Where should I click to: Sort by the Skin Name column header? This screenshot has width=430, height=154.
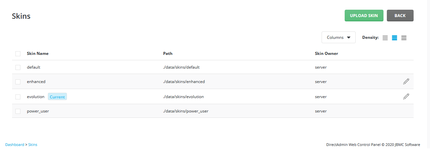click(38, 54)
